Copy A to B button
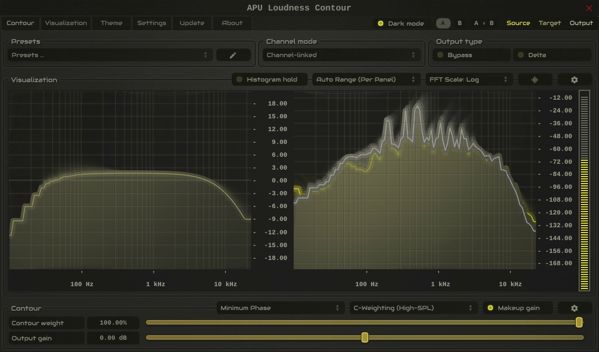 (483, 23)
